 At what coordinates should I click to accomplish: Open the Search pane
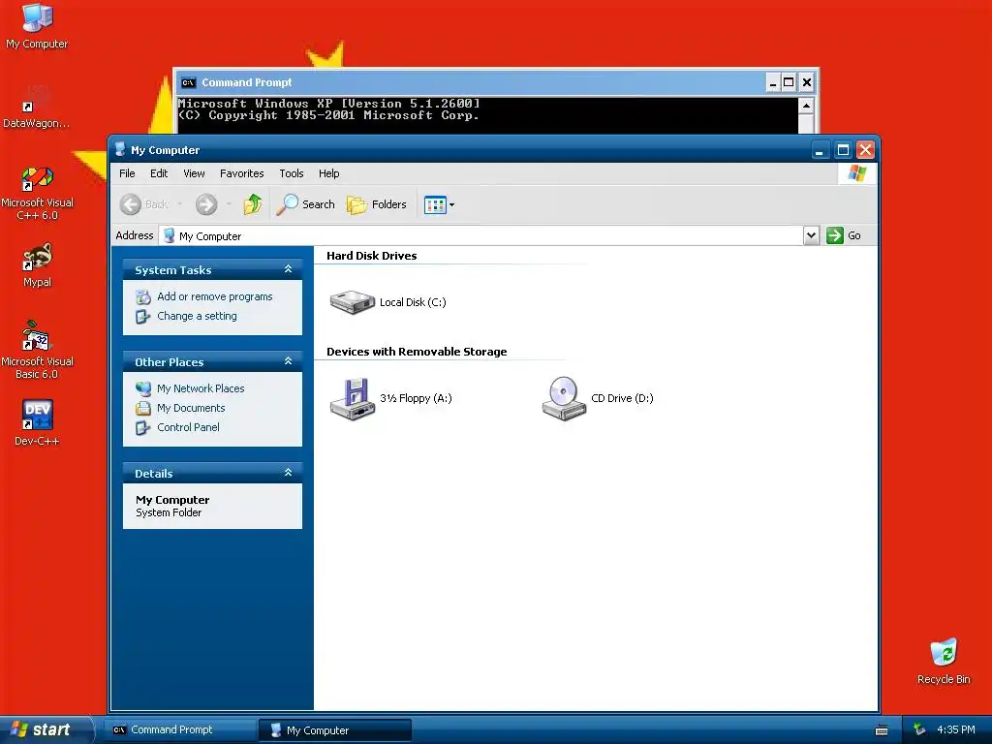click(x=305, y=204)
